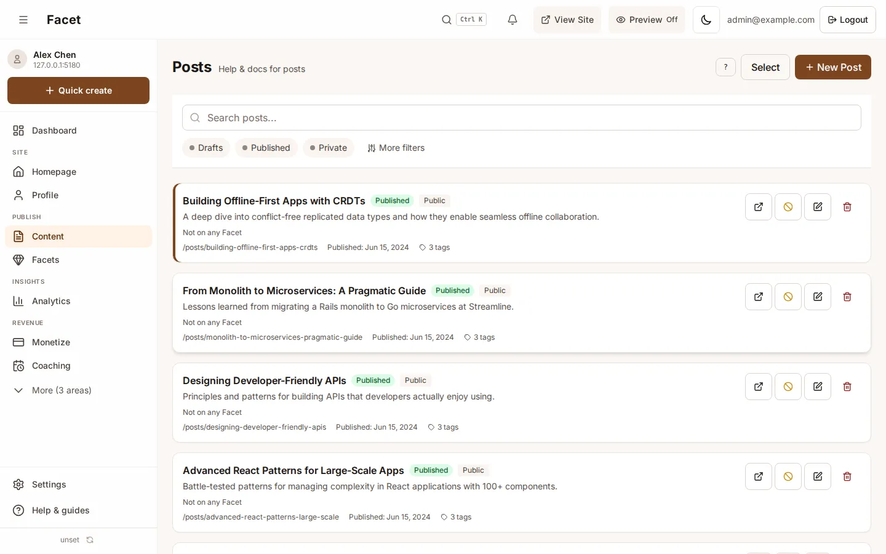
Task: Filter posts by Published chip
Action: [266, 148]
